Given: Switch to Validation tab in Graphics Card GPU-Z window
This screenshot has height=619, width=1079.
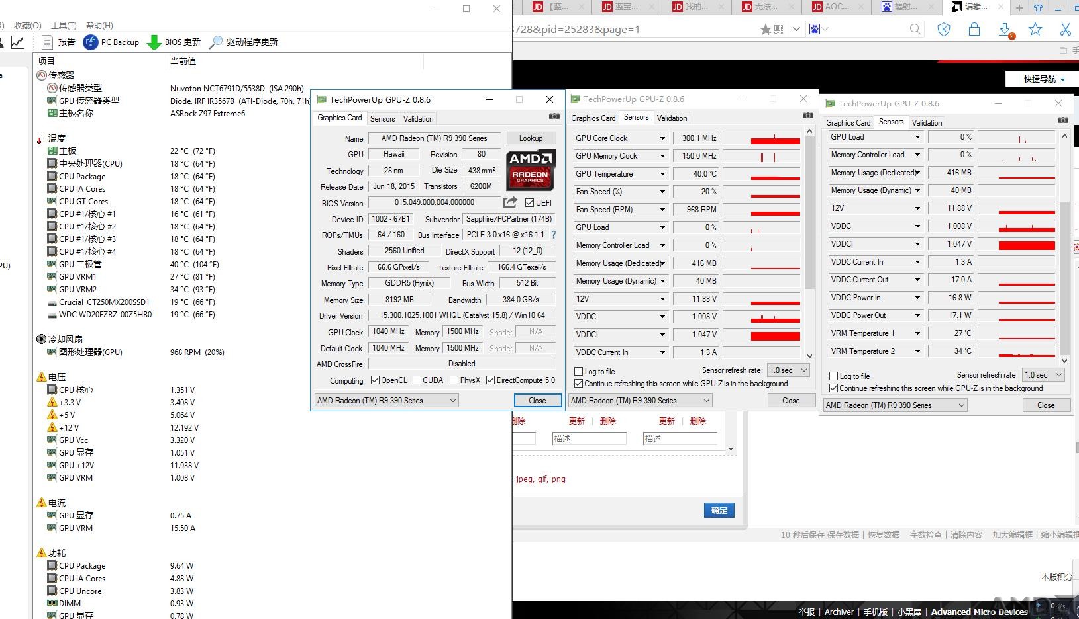Looking at the screenshot, I should coord(419,119).
